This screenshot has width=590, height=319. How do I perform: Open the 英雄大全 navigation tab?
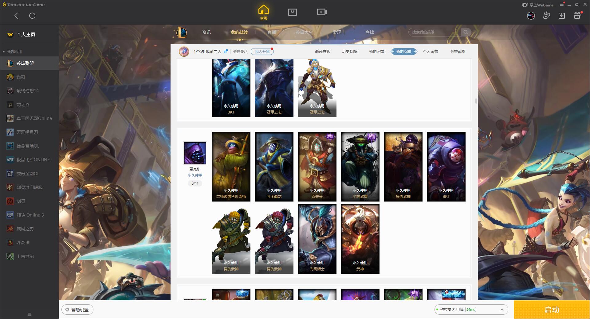tap(304, 32)
